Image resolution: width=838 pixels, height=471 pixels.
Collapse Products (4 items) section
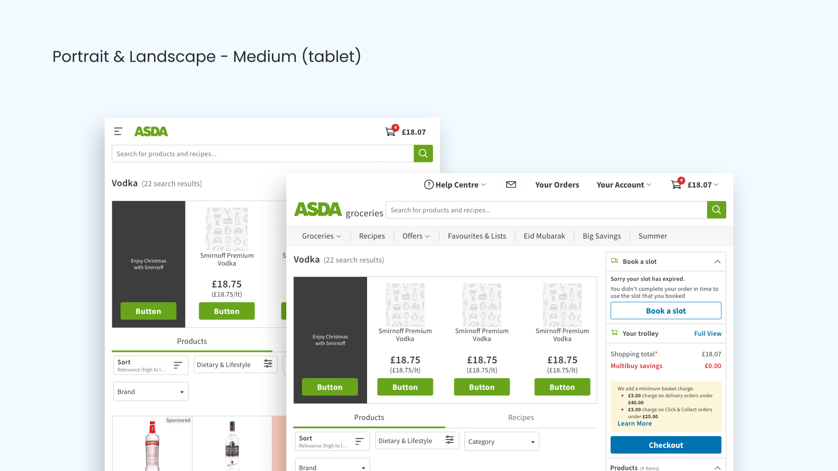(x=717, y=468)
